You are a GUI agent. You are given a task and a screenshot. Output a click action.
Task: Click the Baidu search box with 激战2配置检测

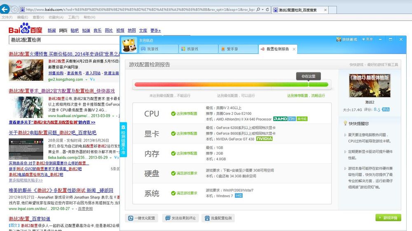[64, 40]
